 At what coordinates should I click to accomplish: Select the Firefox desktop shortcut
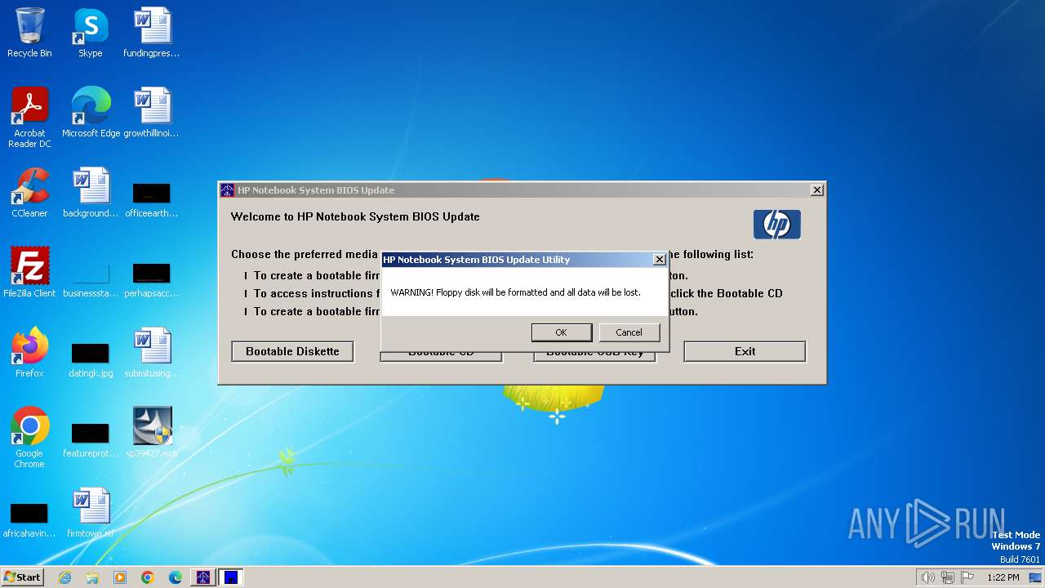29,353
